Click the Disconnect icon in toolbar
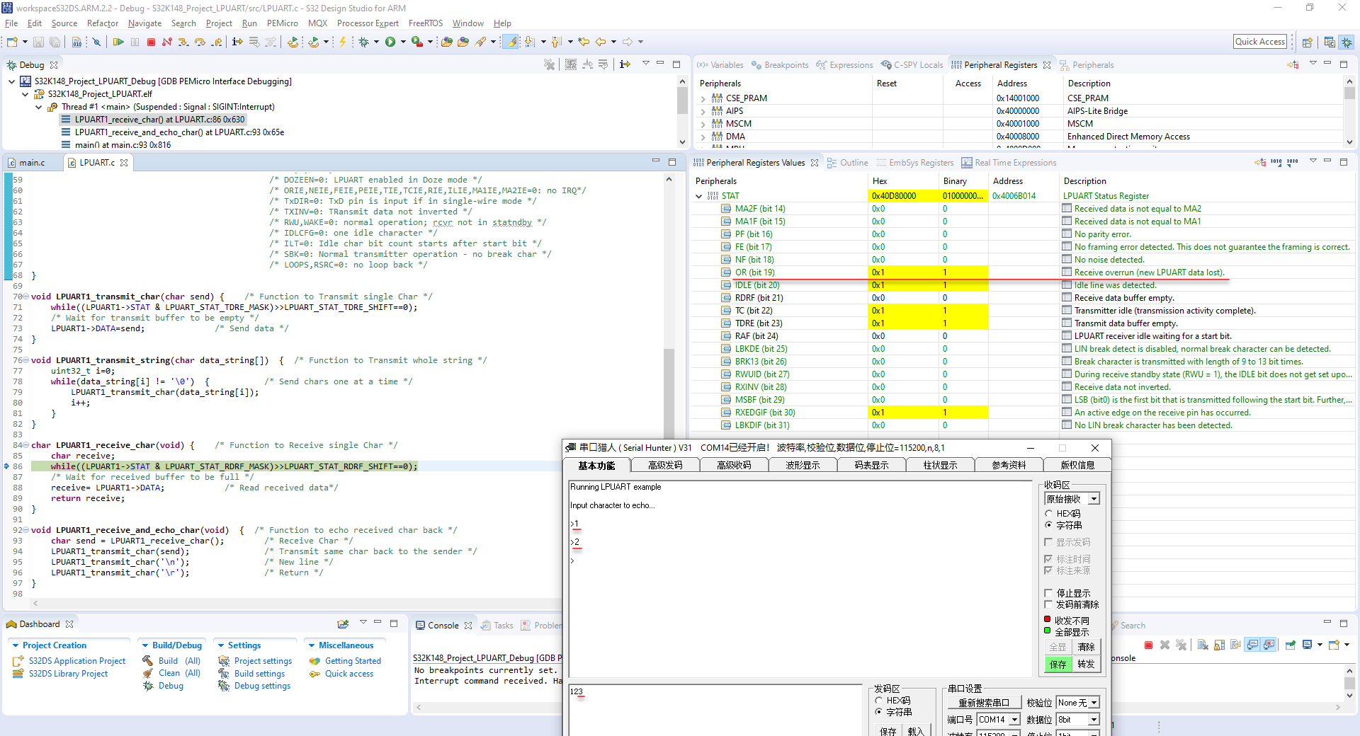Viewport: 1360px width, 736px height. coord(167,42)
